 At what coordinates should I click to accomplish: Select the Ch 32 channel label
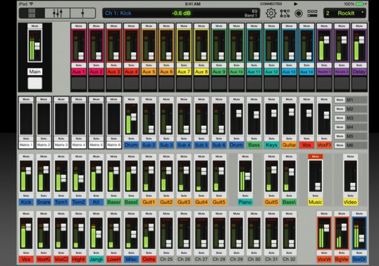pyautogui.click(x=289, y=259)
